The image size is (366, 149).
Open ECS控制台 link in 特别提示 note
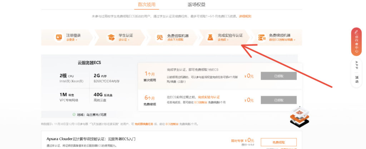coord(172,124)
